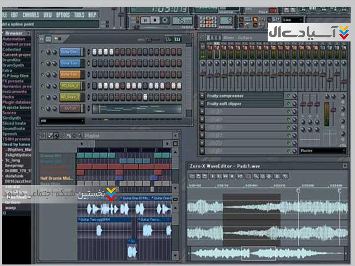Viewport: 355px width, 266px height.
Task: Select the paint brush tool in Playlist
Action: pos(57,136)
